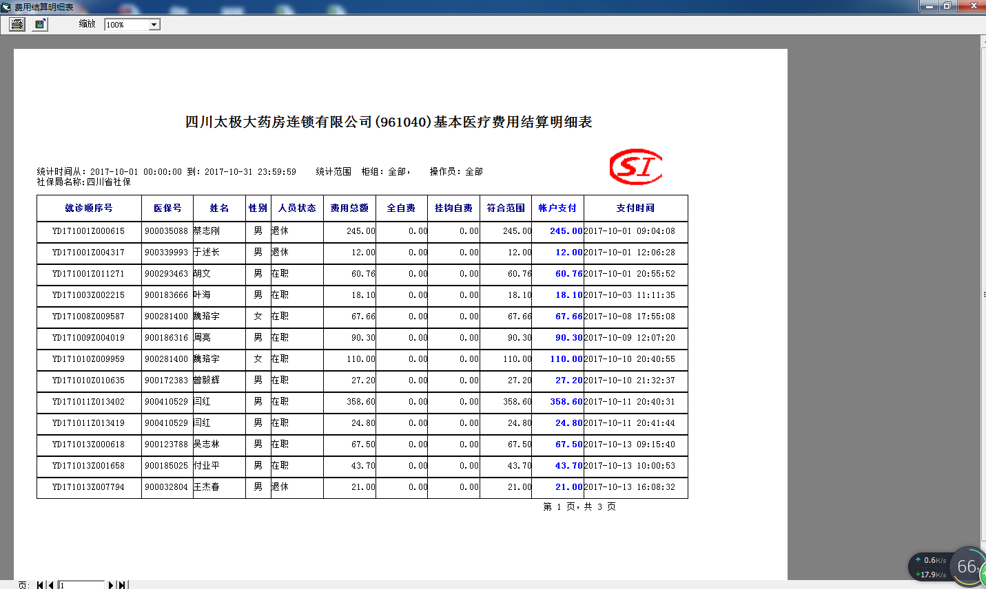The image size is (986, 589).
Task: Click the application icon in the title bar
Action: [x=6, y=7]
